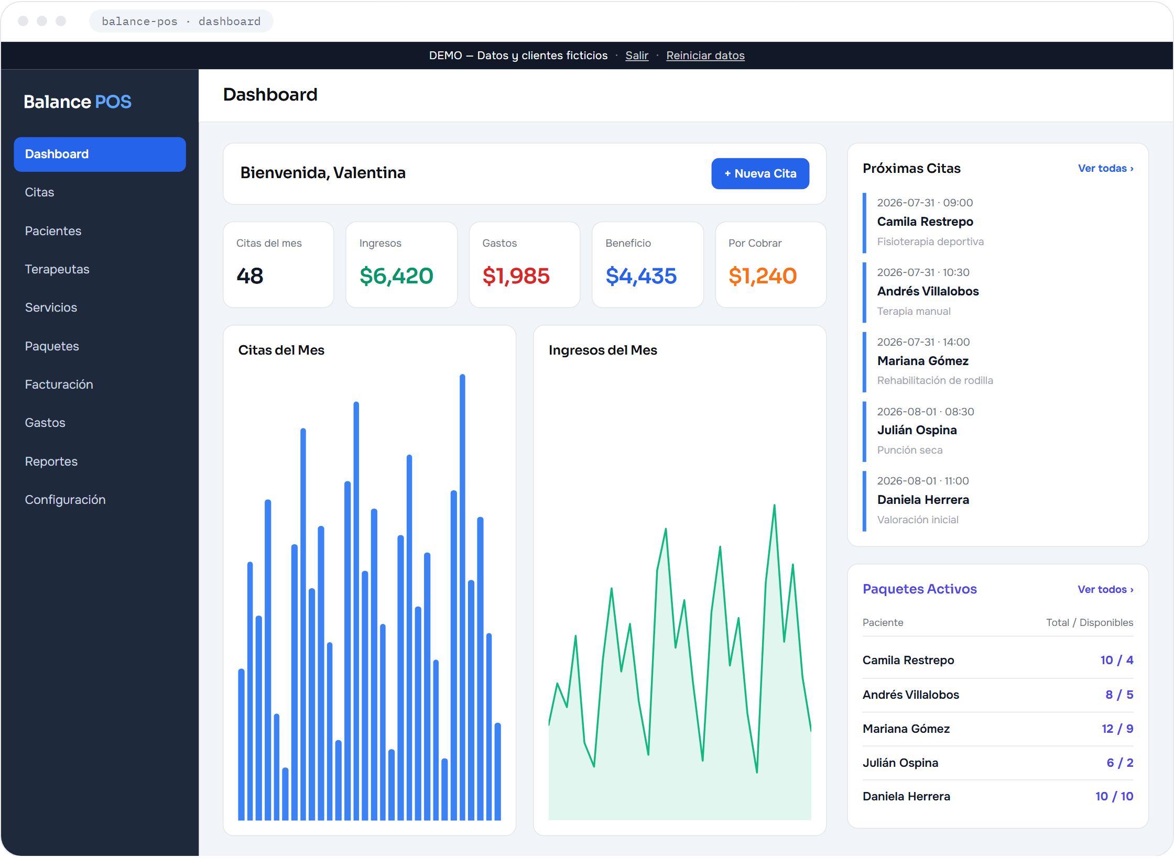Viewport: 1174px width, 858px height.
Task: Go to Citas in the sidebar
Action: coord(100,192)
